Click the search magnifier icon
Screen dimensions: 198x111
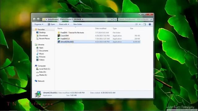click(151, 19)
